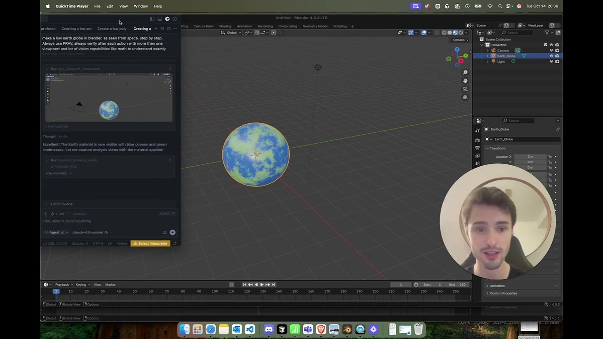Open the timeline View menu
This screenshot has height=339, width=603.
tap(97, 284)
